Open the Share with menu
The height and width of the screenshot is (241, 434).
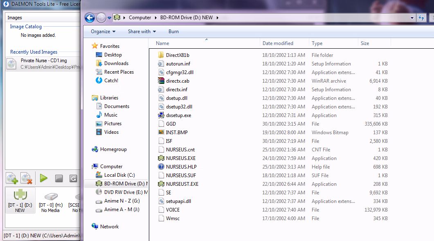(142, 32)
